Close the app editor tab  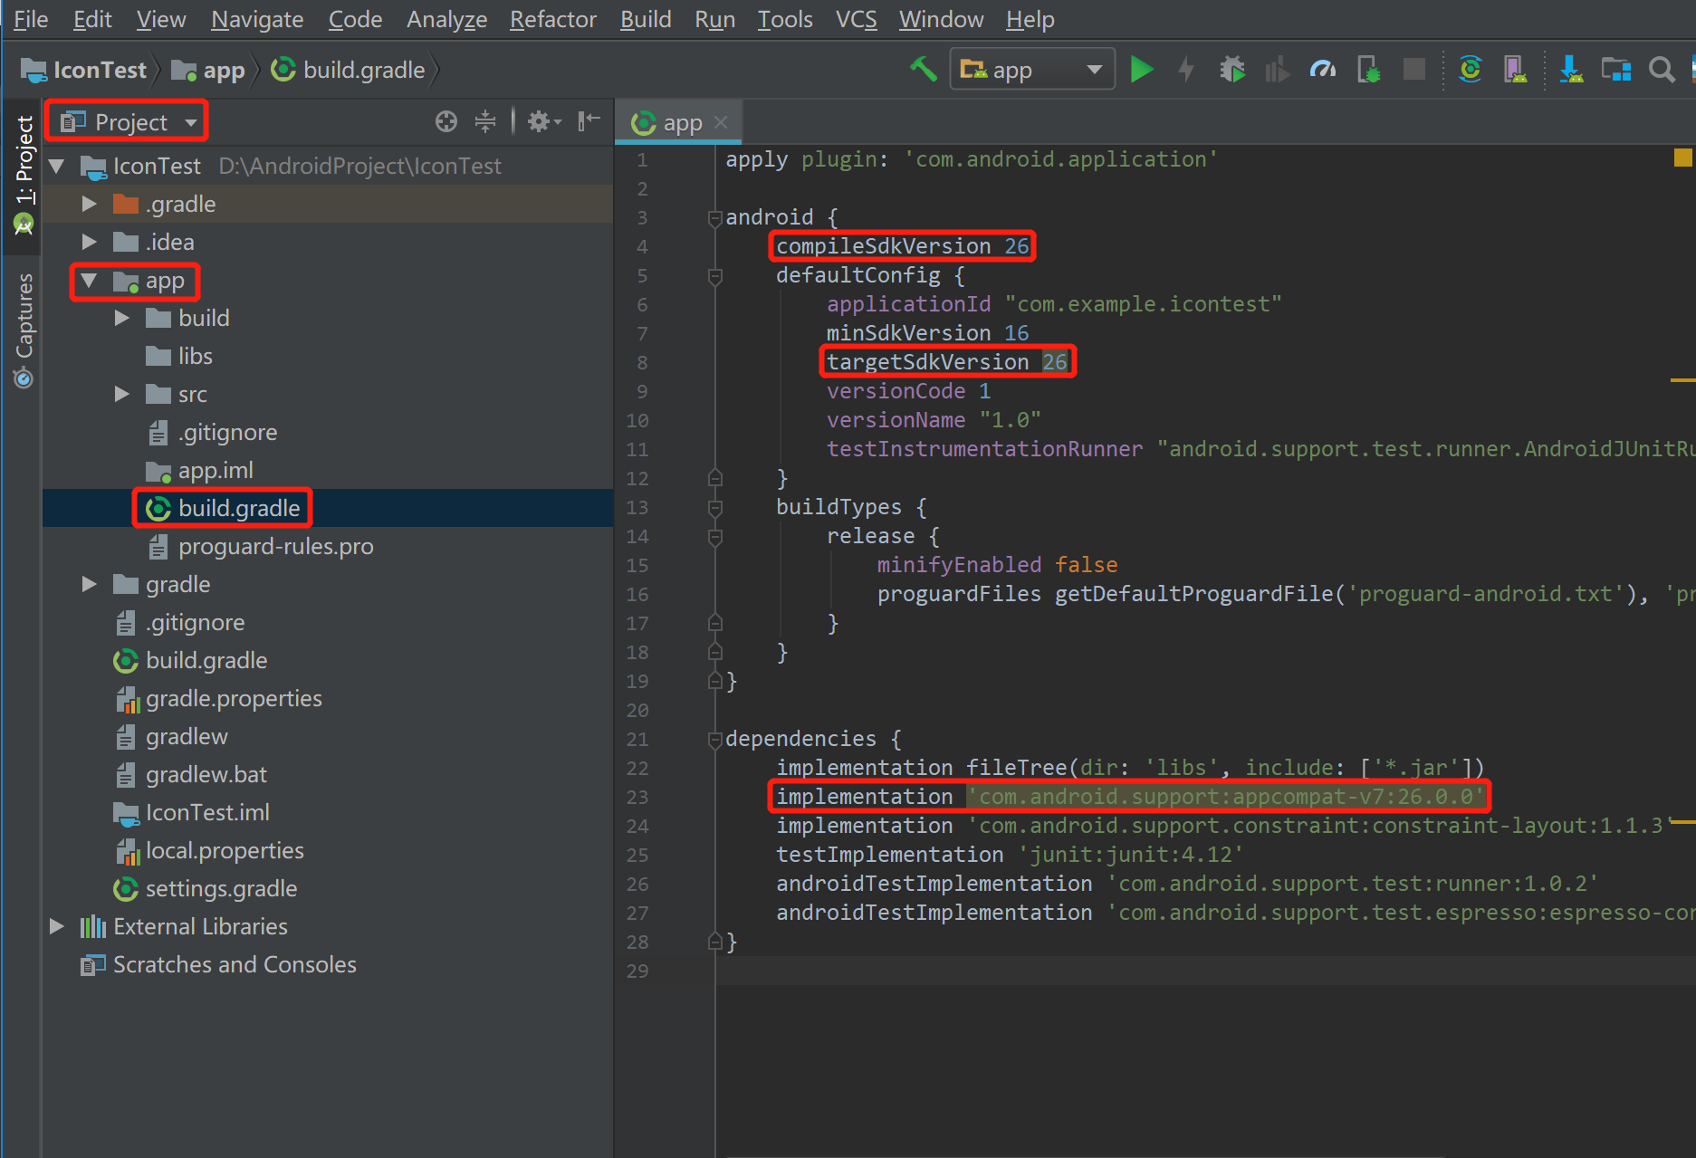pos(721,122)
